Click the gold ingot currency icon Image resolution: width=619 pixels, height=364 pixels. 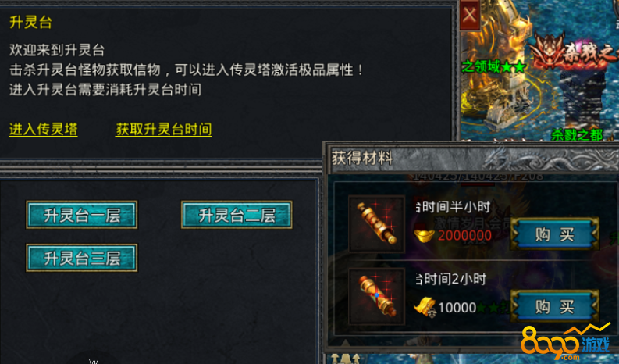[424, 235]
